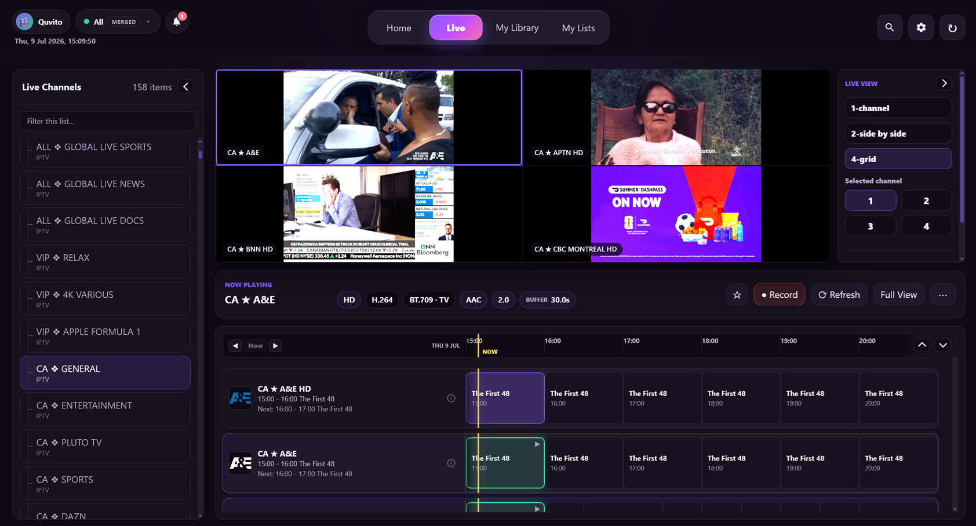Move guide down with the down chevron
Viewport: 976px width, 526px height.
pos(943,345)
